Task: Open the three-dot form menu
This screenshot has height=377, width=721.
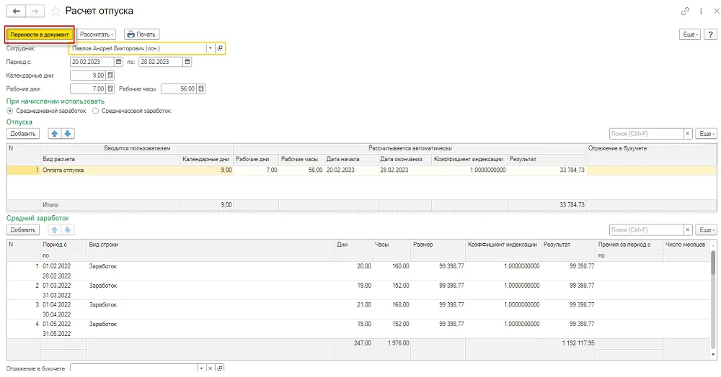Action: (701, 11)
